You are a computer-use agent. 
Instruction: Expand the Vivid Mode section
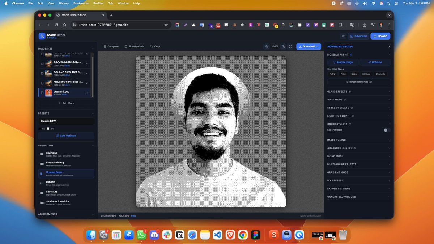(359, 100)
